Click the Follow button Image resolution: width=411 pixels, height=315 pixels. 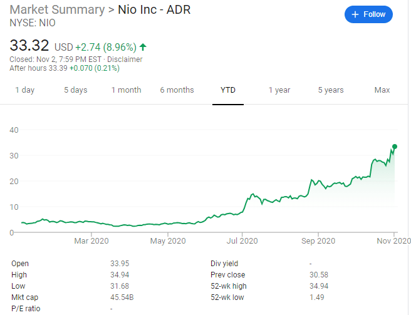pyautogui.click(x=368, y=14)
